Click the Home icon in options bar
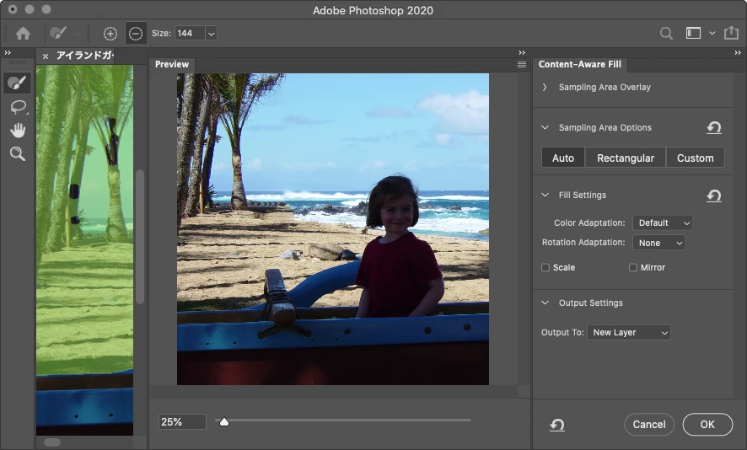The image size is (747, 450). 23,34
